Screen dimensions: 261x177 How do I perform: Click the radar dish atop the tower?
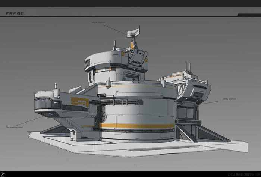coord(133,32)
